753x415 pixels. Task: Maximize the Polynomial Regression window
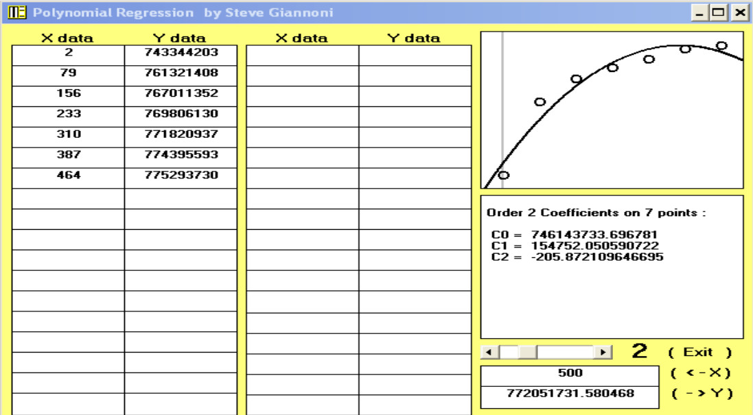coord(719,12)
